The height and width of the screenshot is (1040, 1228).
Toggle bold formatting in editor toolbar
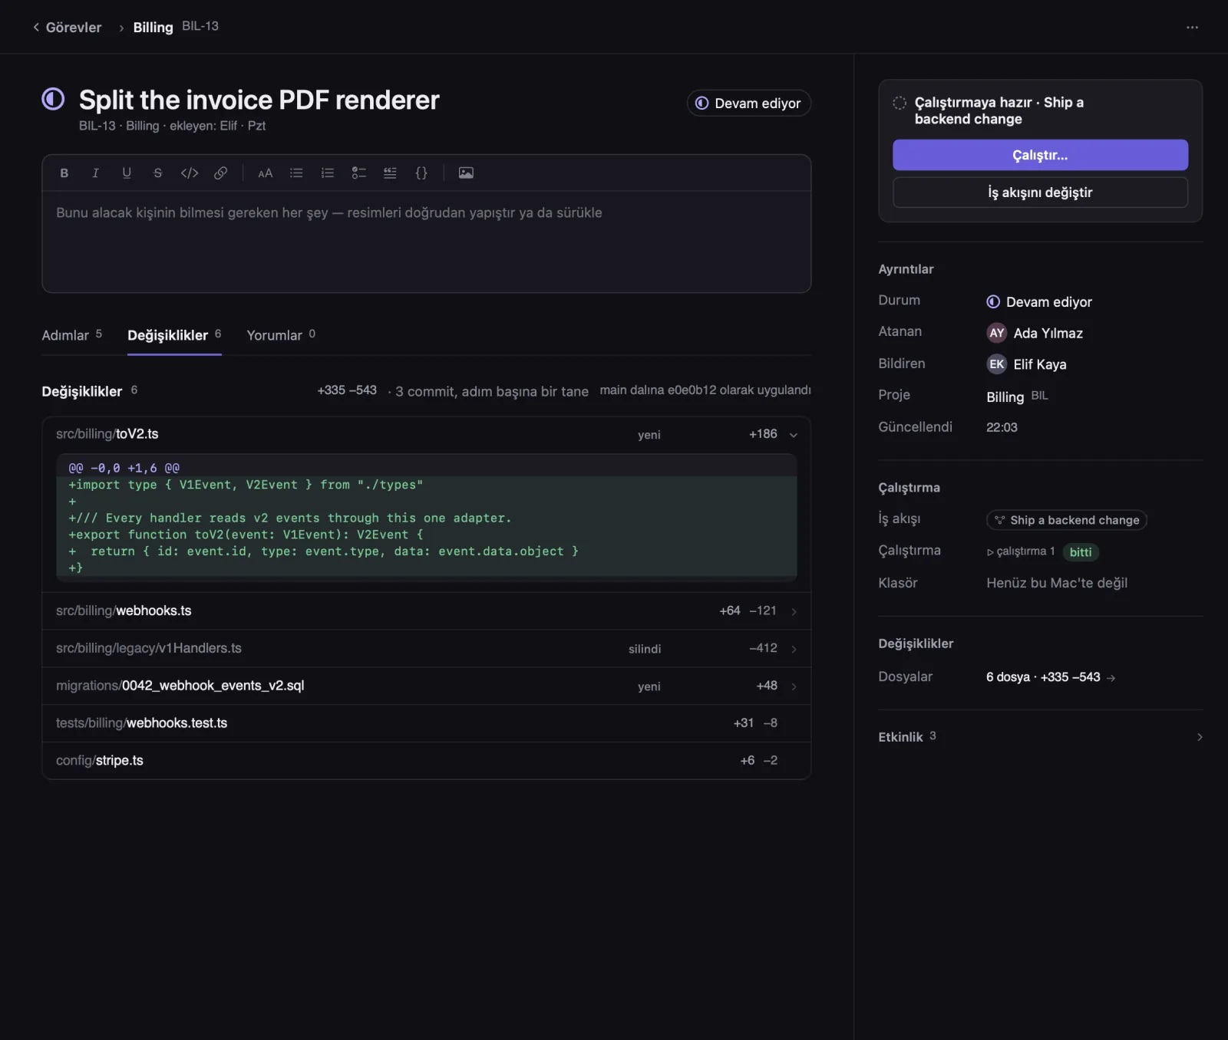point(64,173)
